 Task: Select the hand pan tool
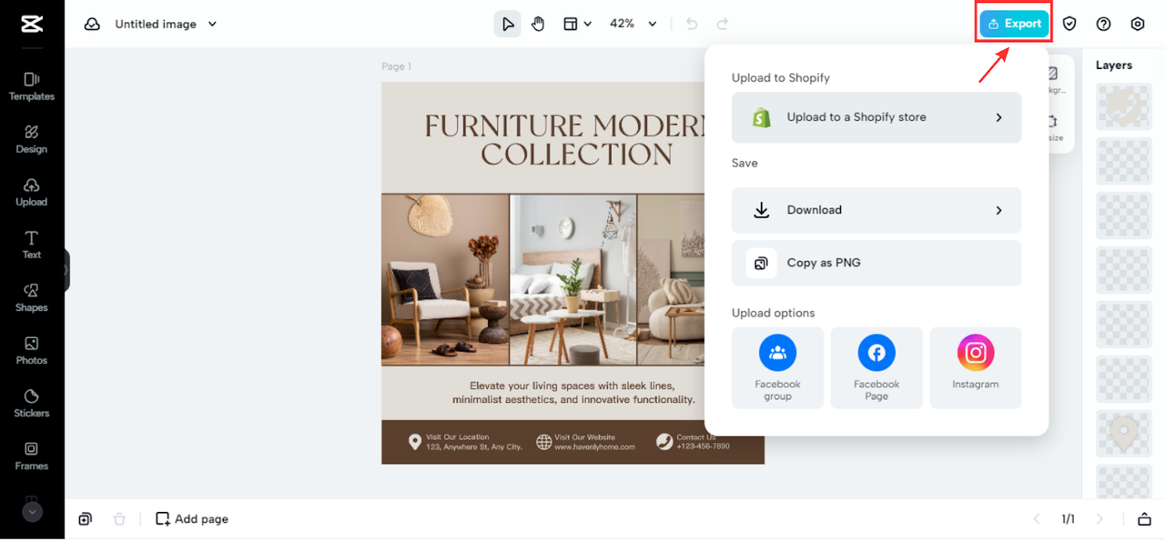(x=538, y=25)
